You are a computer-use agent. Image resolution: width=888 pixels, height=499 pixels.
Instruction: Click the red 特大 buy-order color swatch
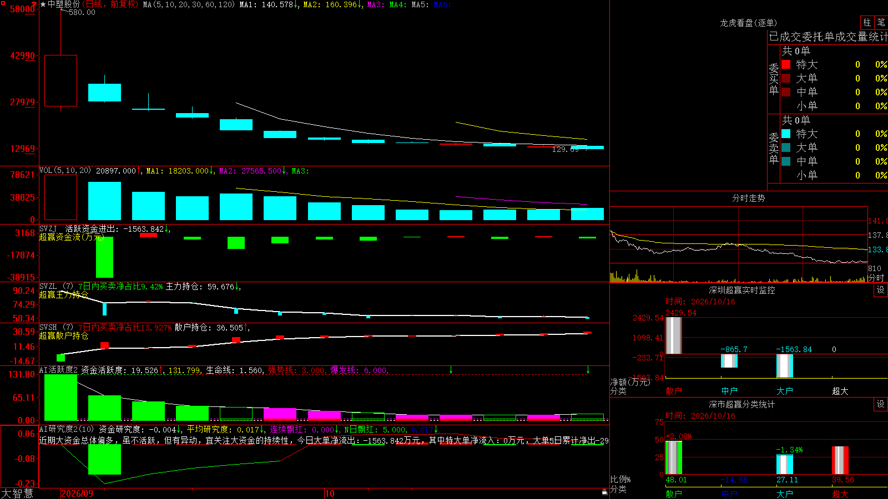point(786,64)
